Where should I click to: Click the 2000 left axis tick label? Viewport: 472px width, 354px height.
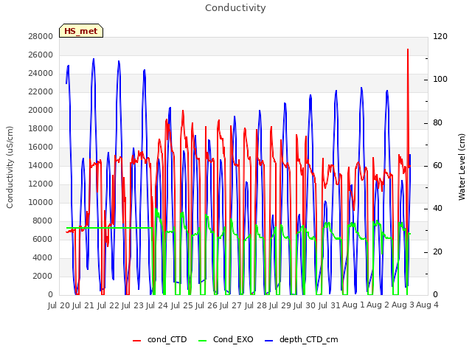coord(43,276)
